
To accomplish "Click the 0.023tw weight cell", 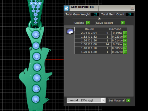I will pyautogui.click(x=117, y=37).
